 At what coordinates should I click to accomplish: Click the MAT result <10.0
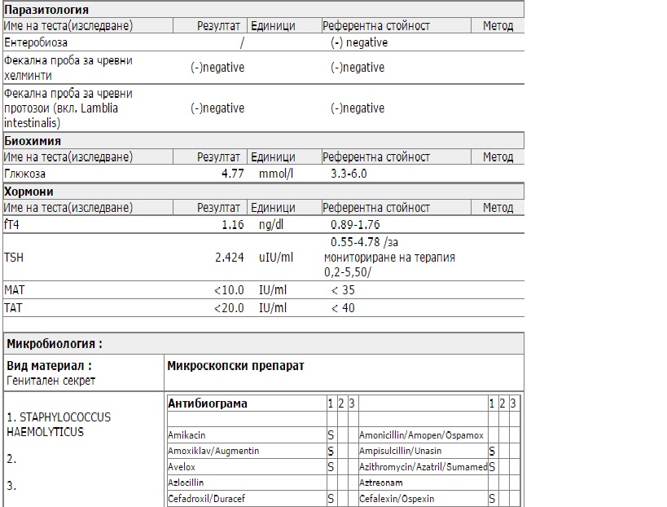click(229, 290)
